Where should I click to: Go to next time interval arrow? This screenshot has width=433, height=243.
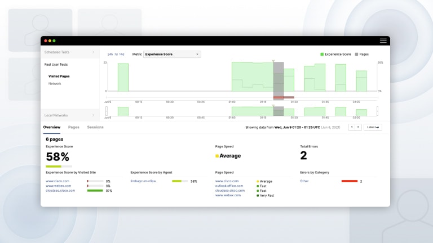358,127
